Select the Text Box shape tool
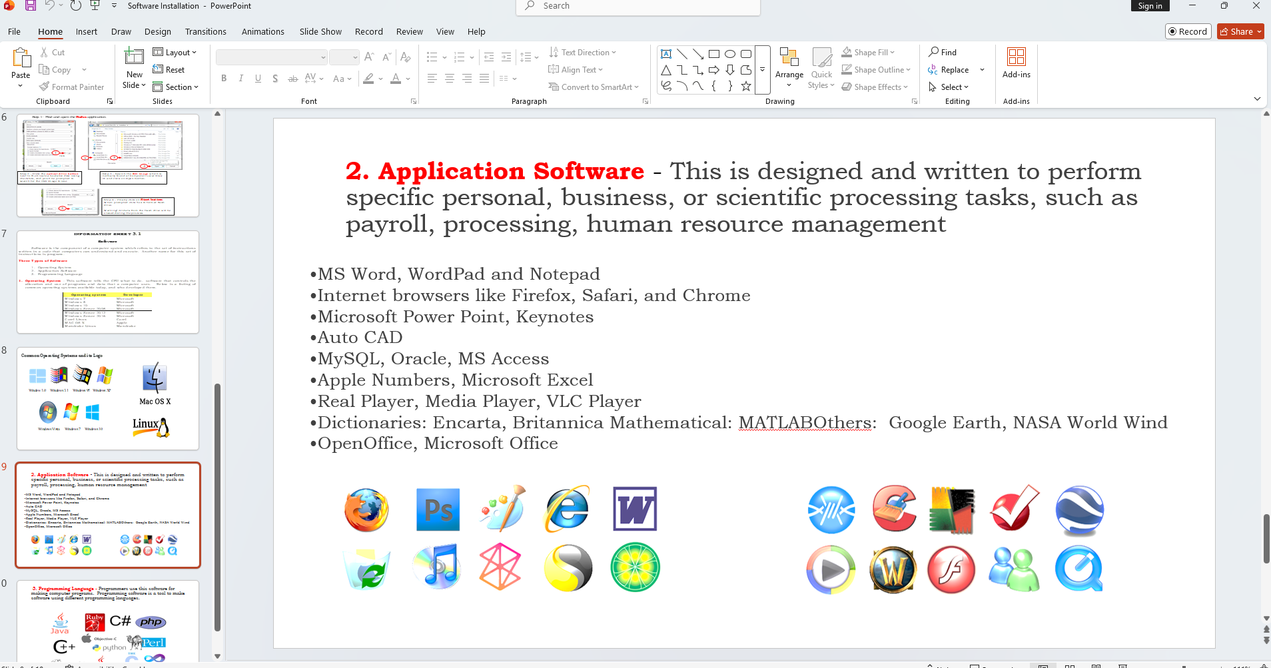1271x668 pixels. 666,54
